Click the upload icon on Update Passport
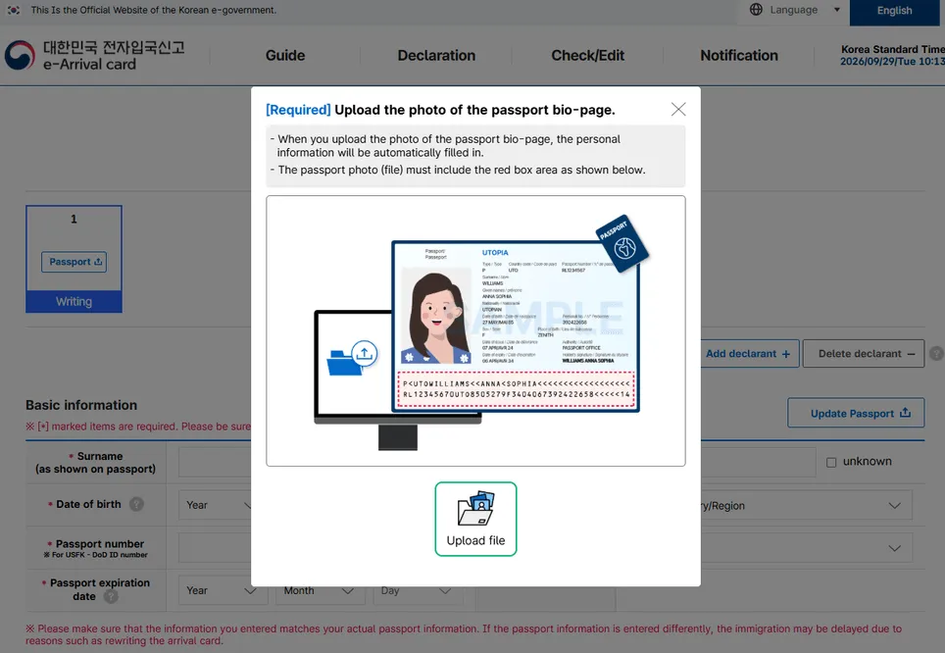 (x=905, y=413)
